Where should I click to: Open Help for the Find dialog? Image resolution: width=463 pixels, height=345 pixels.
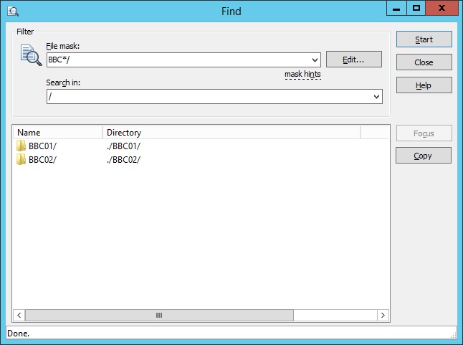click(424, 85)
